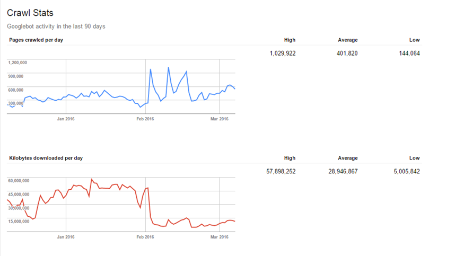This screenshot has height=256, width=455.
Task: Click the Low value 5,005,842
Action: point(407,172)
